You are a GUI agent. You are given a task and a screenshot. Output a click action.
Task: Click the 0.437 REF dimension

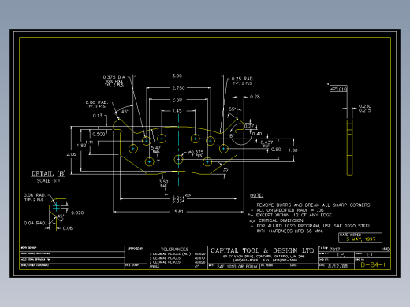tap(266, 144)
